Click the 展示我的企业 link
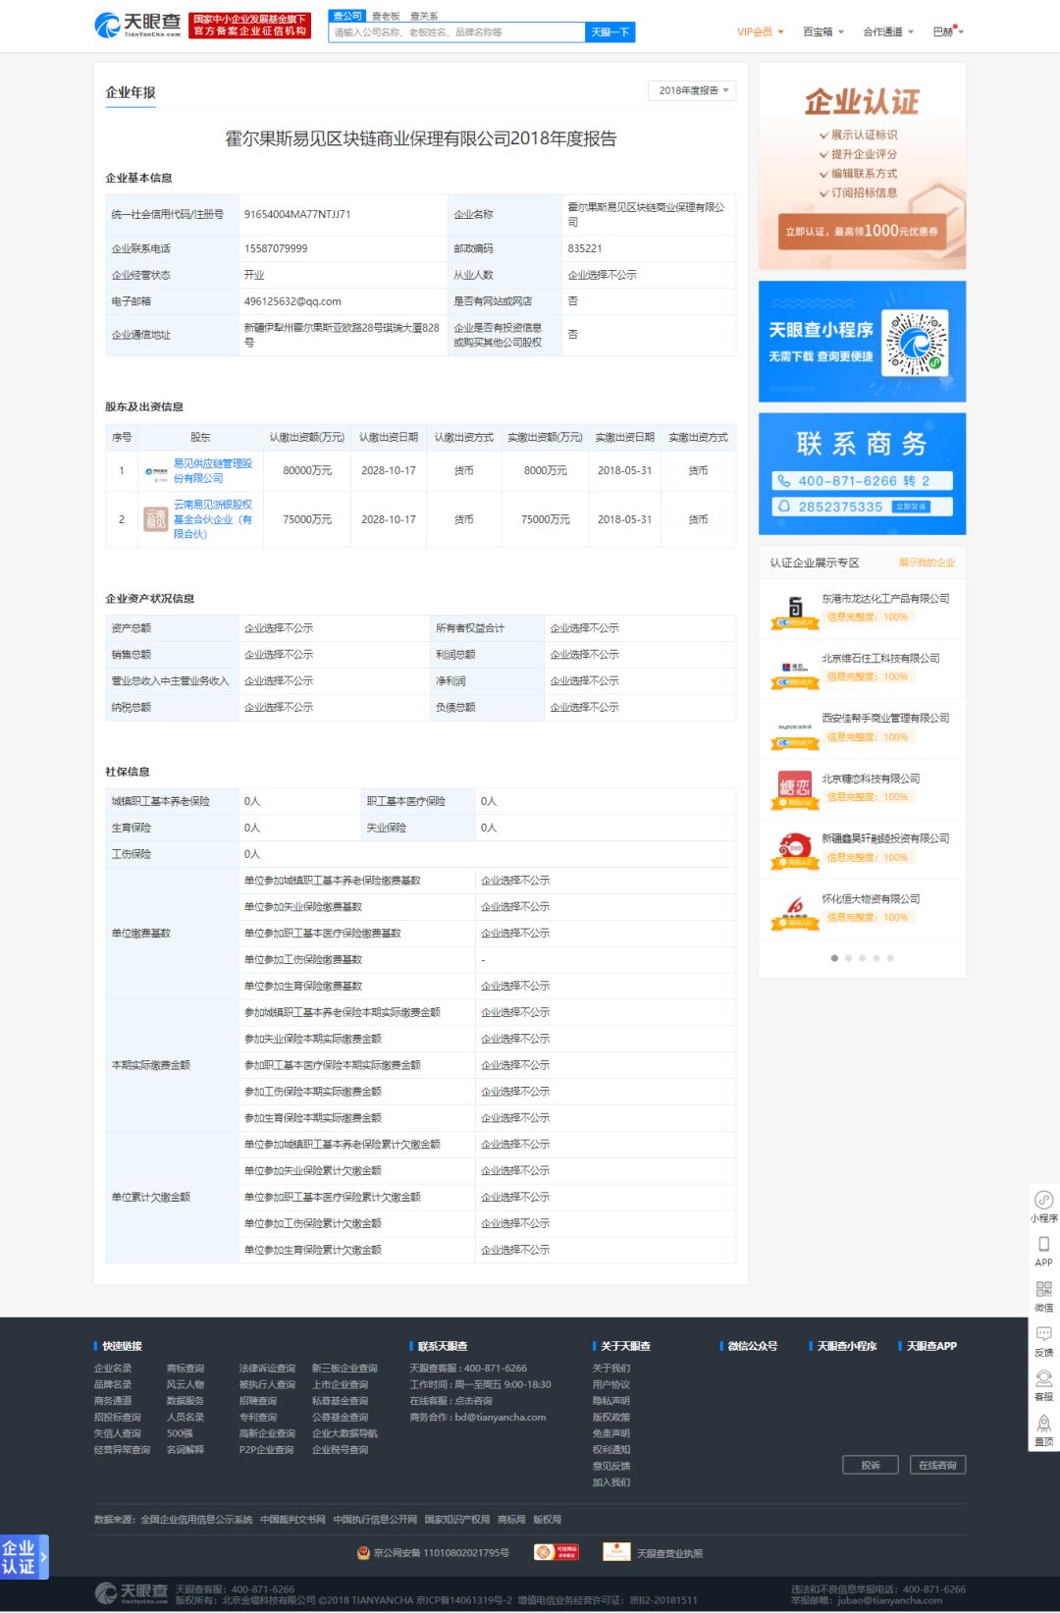This screenshot has height=1613, width=1060. pyautogui.click(x=927, y=563)
